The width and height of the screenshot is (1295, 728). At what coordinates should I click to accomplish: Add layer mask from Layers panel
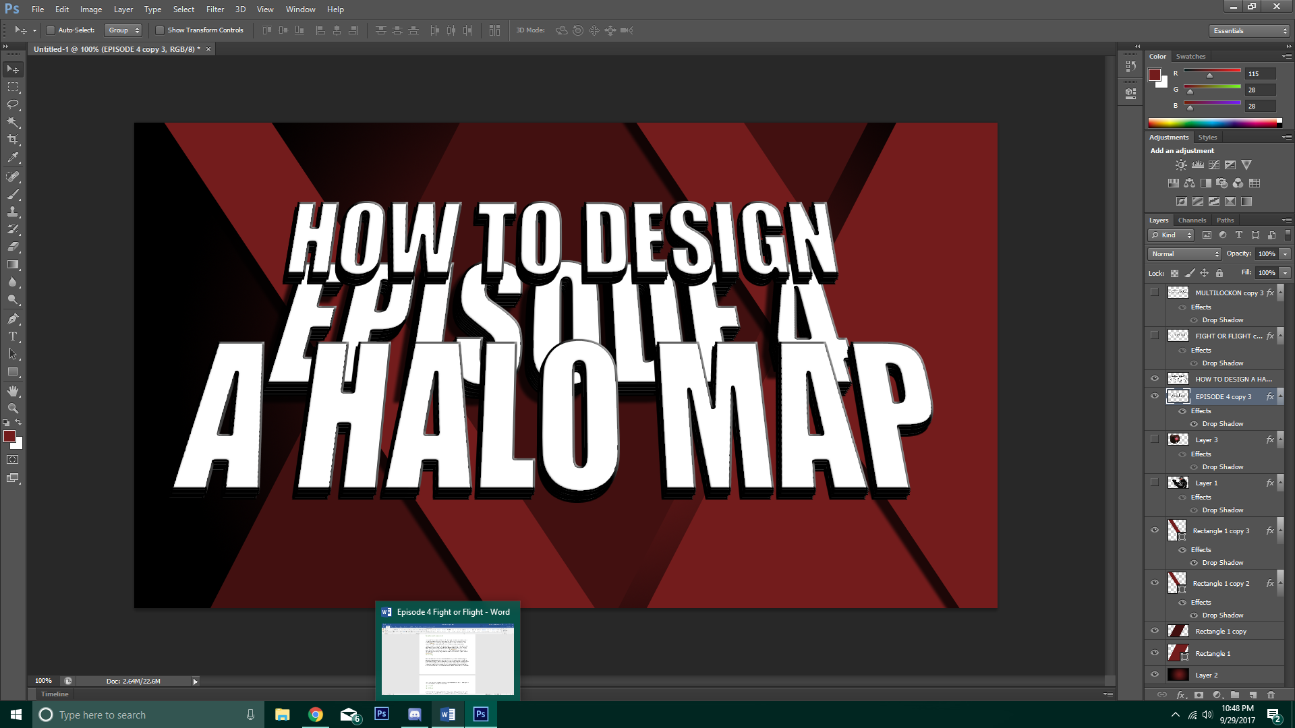coord(1199,694)
